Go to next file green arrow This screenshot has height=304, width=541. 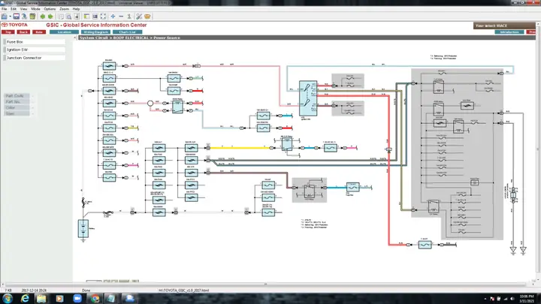pyautogui.click(x=50, y=17)
